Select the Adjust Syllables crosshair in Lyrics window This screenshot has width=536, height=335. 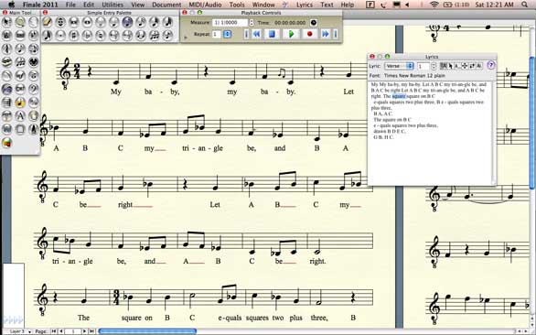[x=465, y=66]
